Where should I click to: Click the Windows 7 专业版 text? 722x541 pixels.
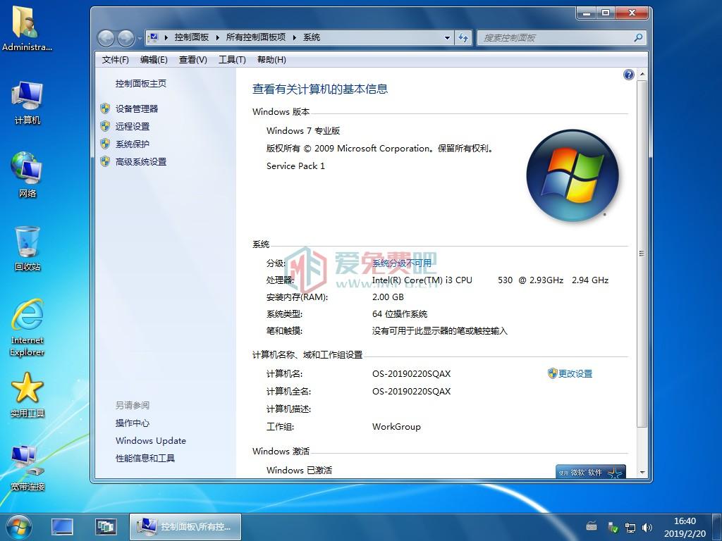pyautogui.click(x=303, y=130)
